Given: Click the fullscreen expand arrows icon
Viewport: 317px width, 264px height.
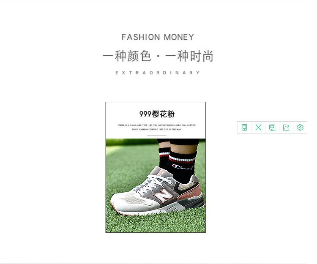Looking at the screenshot, I should point(258,128).
